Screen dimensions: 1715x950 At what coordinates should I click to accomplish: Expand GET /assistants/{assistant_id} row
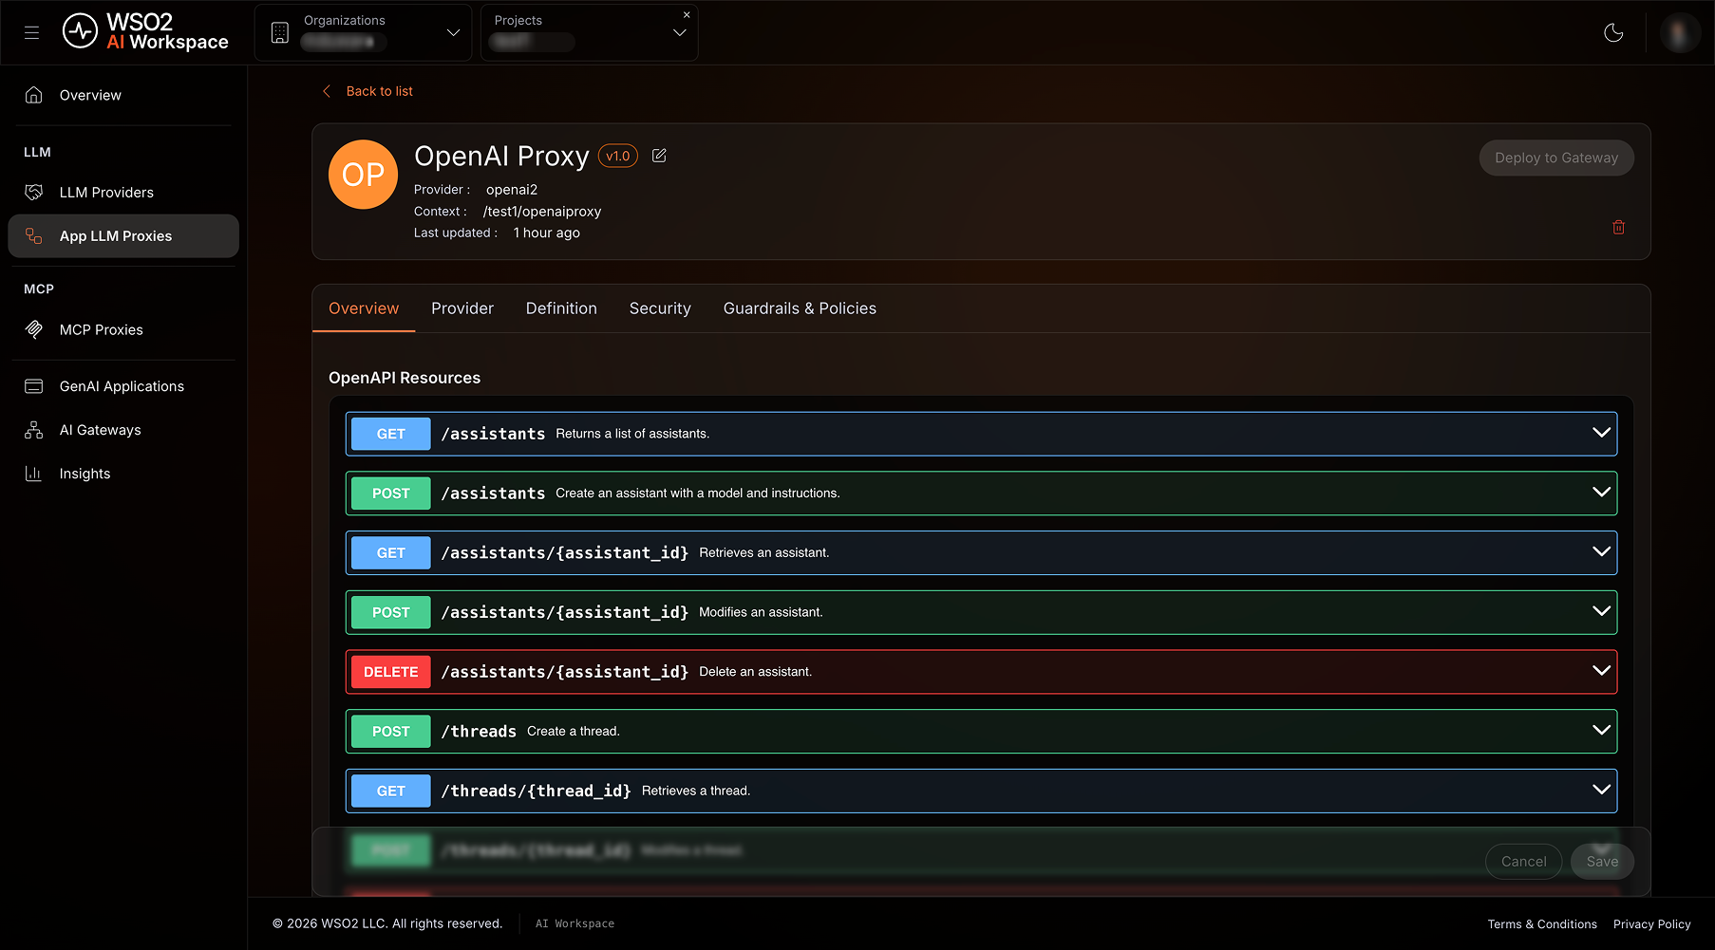pyautogui.click(x=981, y=552)
